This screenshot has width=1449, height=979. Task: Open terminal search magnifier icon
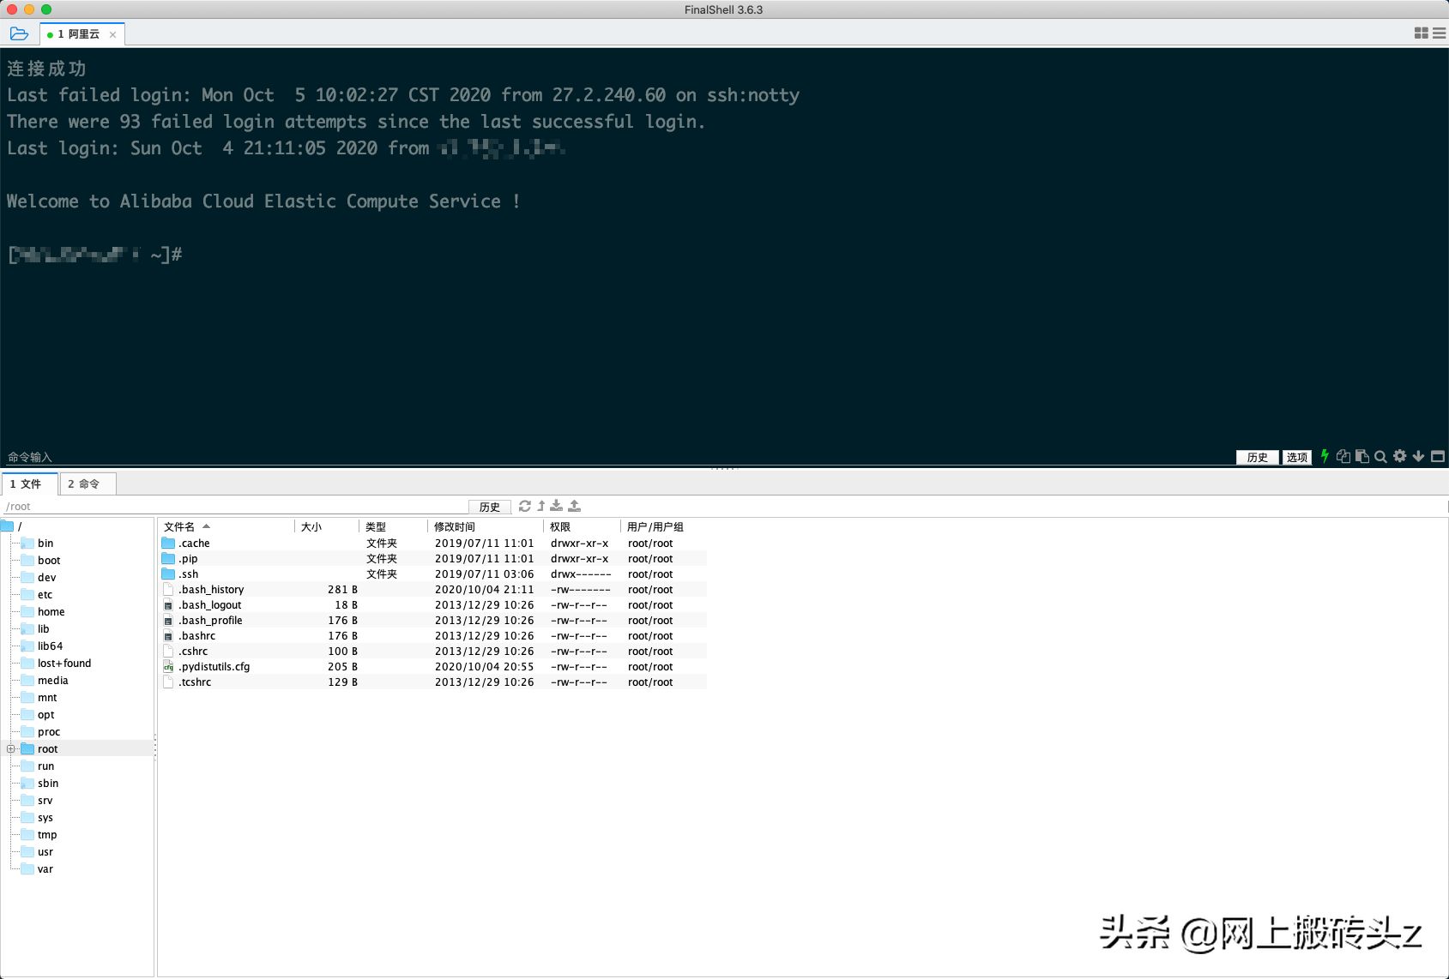(1381, 456)
